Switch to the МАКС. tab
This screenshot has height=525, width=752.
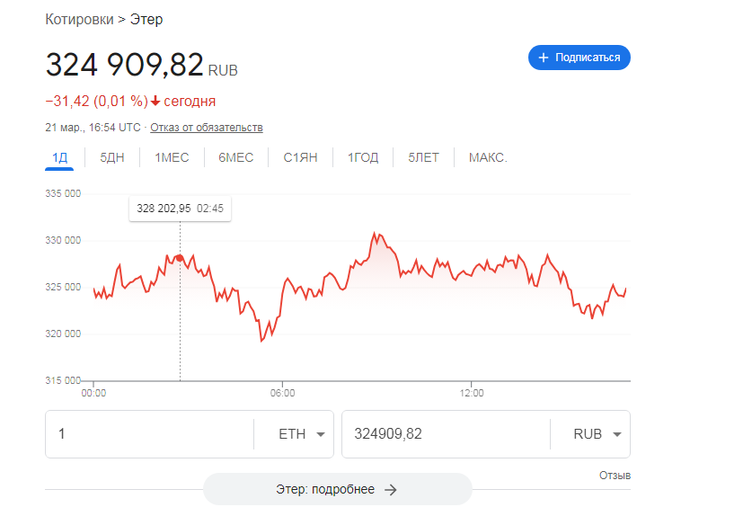click(x=488, y=157)
